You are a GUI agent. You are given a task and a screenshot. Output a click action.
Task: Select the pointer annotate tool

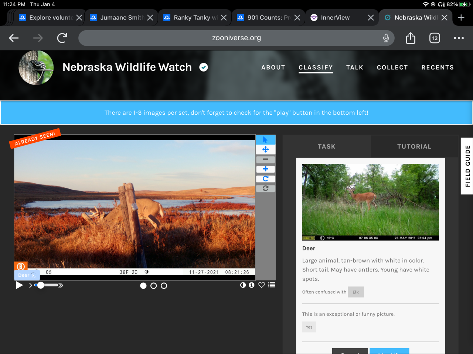coord(265,140)
